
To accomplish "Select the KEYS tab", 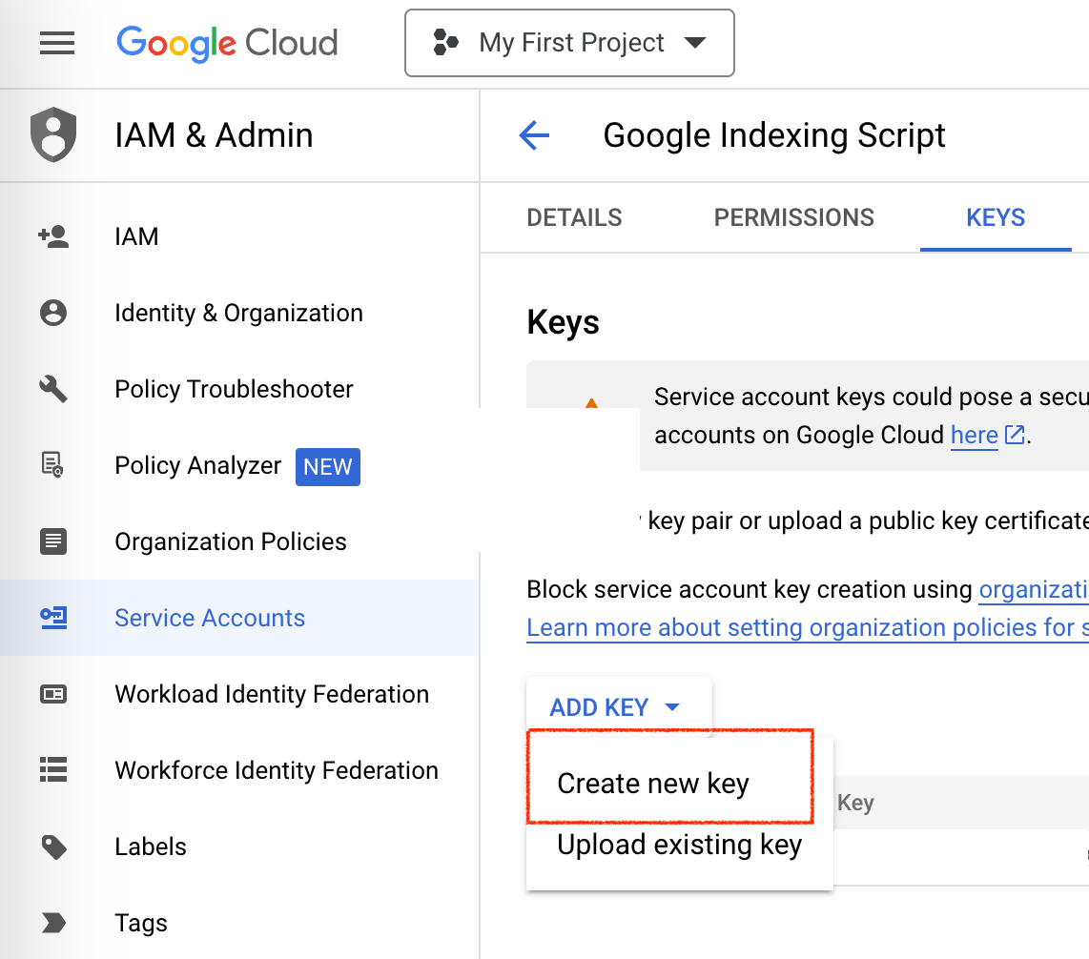I will pyautogui.click(x=996, y=218).
